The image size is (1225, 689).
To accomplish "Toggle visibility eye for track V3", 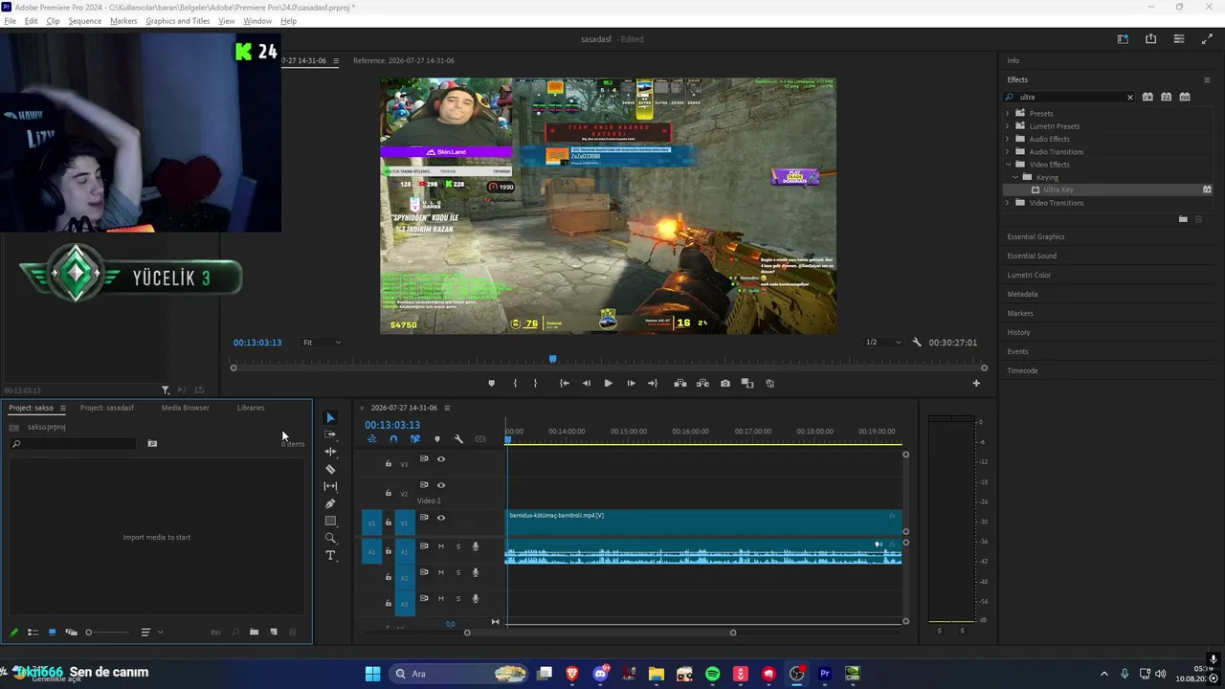I will (x=441, y=459).
